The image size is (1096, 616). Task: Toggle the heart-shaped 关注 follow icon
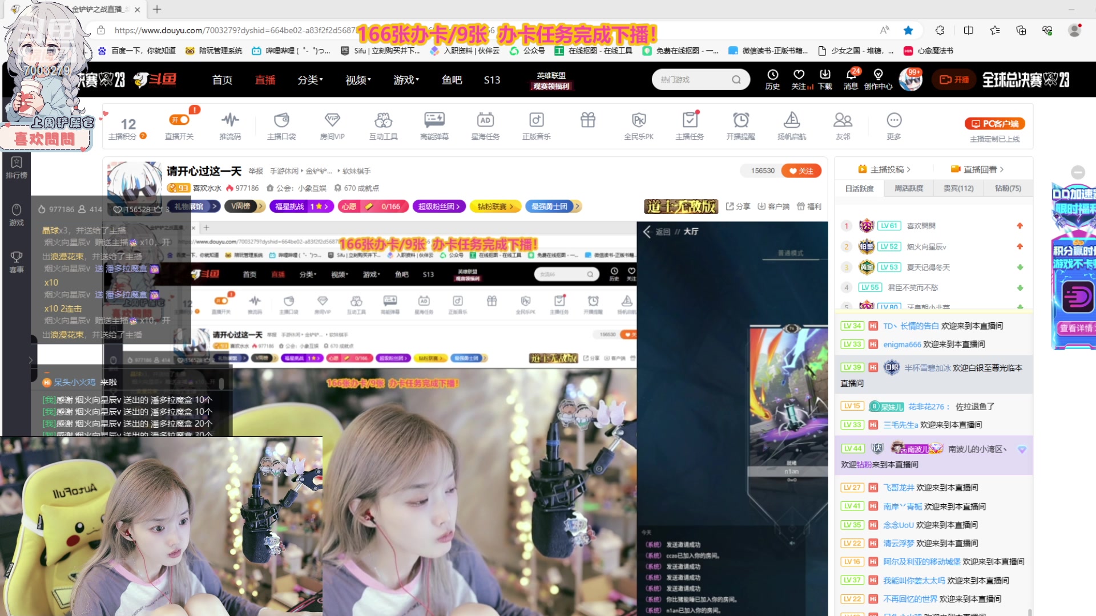point(799,75)
